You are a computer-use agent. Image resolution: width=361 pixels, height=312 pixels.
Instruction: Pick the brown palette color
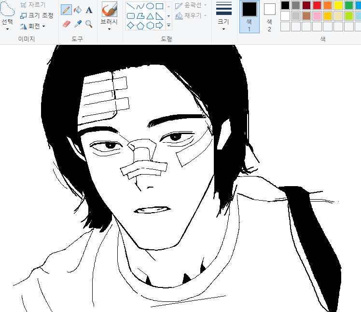[x=306, y=16]
